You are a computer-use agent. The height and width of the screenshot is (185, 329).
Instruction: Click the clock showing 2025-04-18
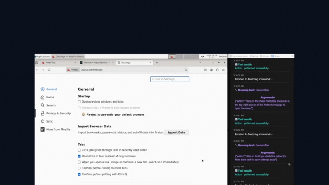click(x=212, y=56)
